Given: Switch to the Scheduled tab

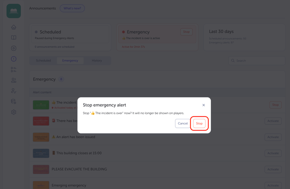Looking at the screenshot, I should (43, 61).
